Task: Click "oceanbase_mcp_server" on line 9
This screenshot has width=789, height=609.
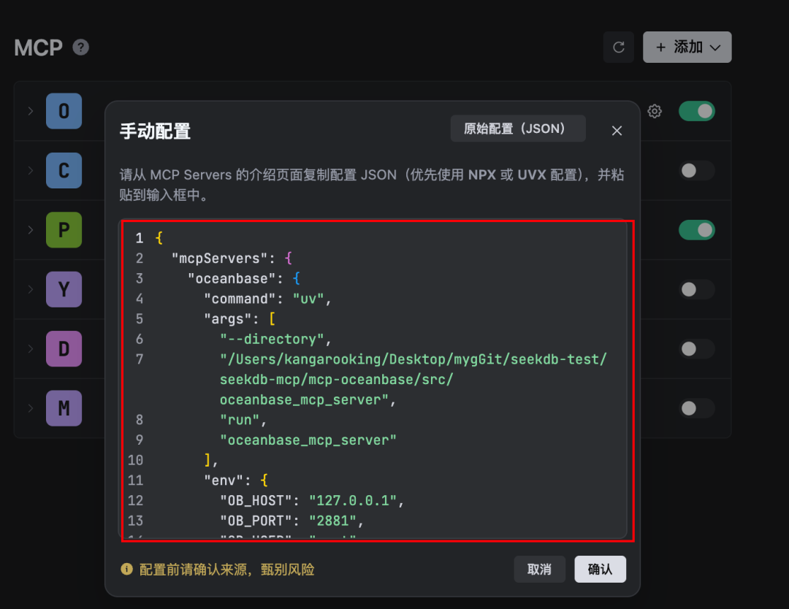Action: 308,440
